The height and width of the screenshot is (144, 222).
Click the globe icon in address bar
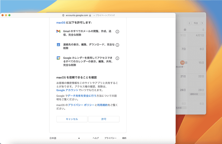pyautogui.click(x=63, y=15)
